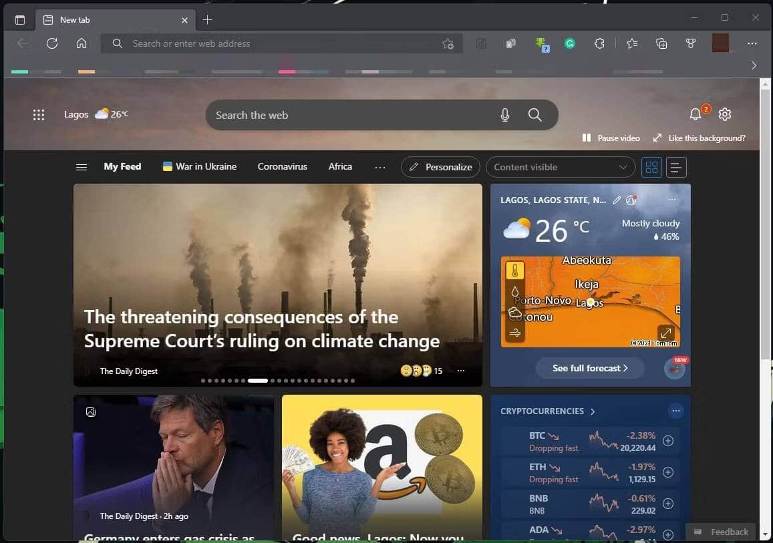
Task: Switch feed to grid layout view
Action: click(651, 167)
